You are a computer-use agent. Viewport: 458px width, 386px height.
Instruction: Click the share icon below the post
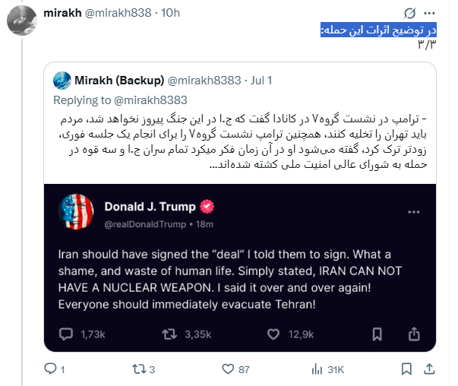429,370
